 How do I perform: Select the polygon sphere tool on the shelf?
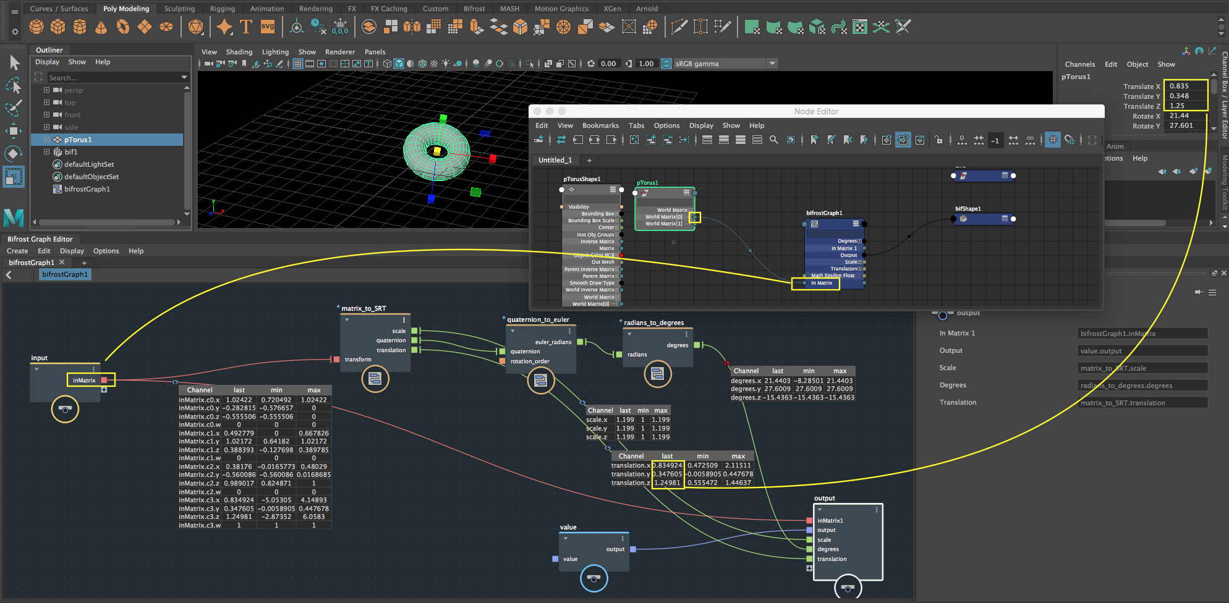pyautogui.click(x=36, y=27)
